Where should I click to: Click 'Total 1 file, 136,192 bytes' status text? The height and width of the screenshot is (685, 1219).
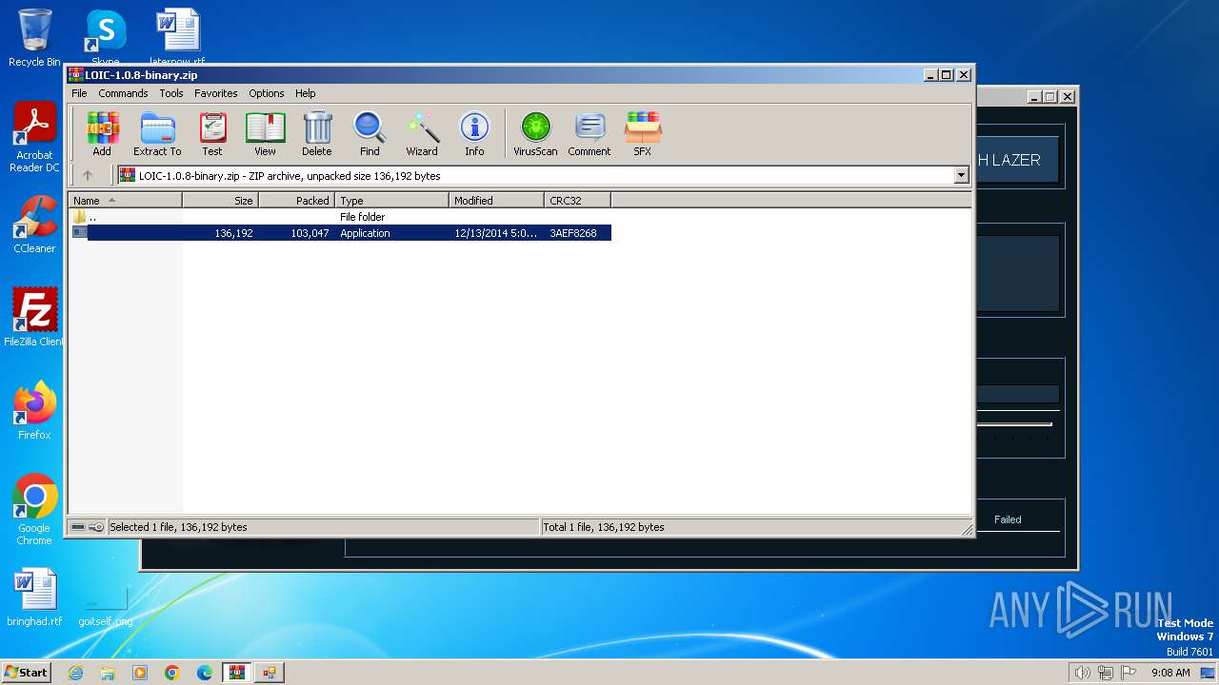point(604,527)
